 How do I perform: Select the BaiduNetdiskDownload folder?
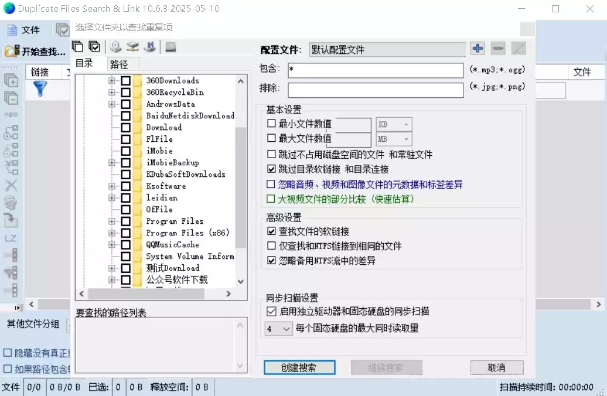click(190, 116)
